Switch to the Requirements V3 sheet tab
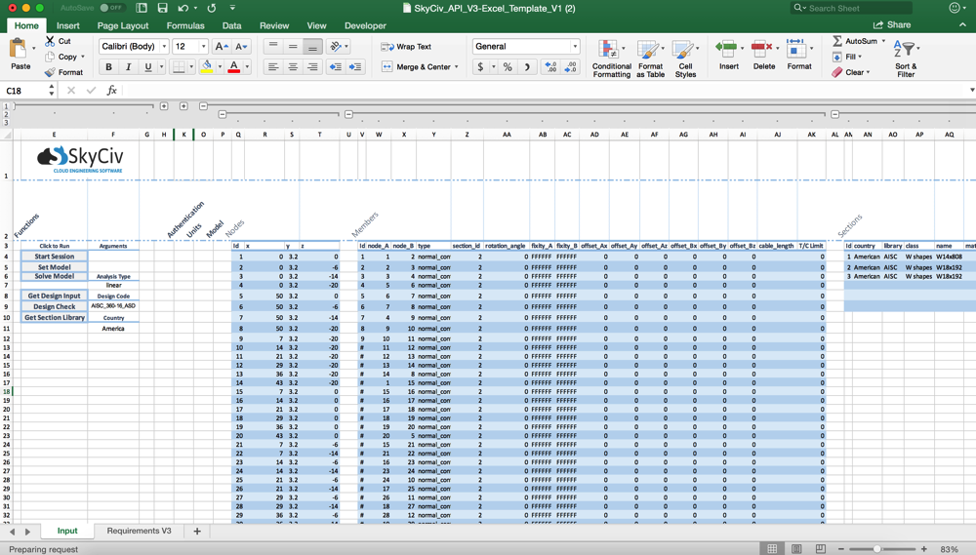976x555 pixels. [x=139, y=531]
